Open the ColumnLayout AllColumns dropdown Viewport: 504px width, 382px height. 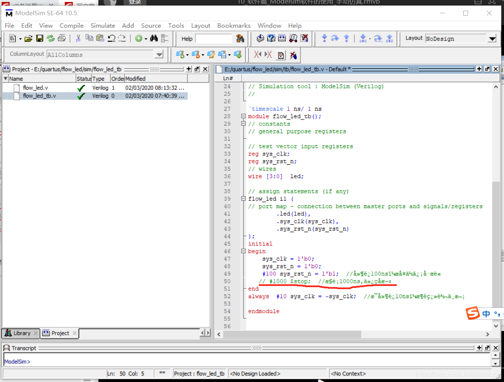[159, 54]
